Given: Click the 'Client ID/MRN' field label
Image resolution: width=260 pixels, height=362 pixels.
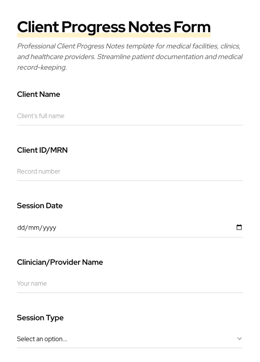Looking at the screenshot, I should (42, 150).
